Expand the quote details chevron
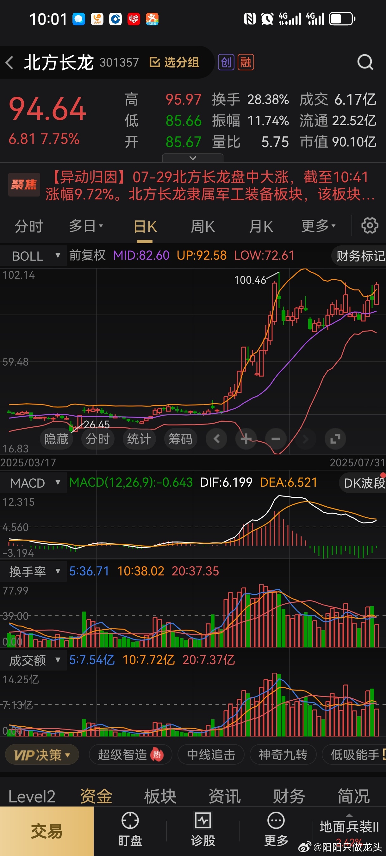 point(193,158)
